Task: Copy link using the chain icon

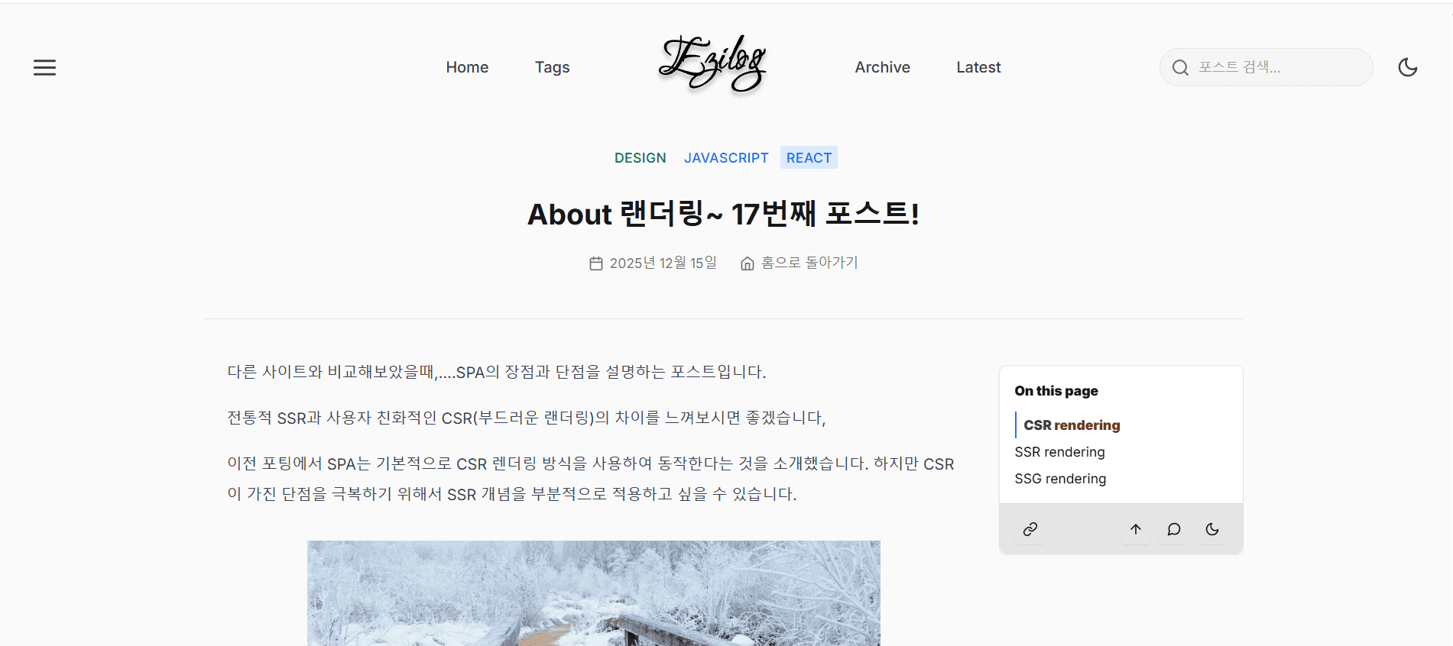Action: pyautogui.click(x=1030, y=529)
